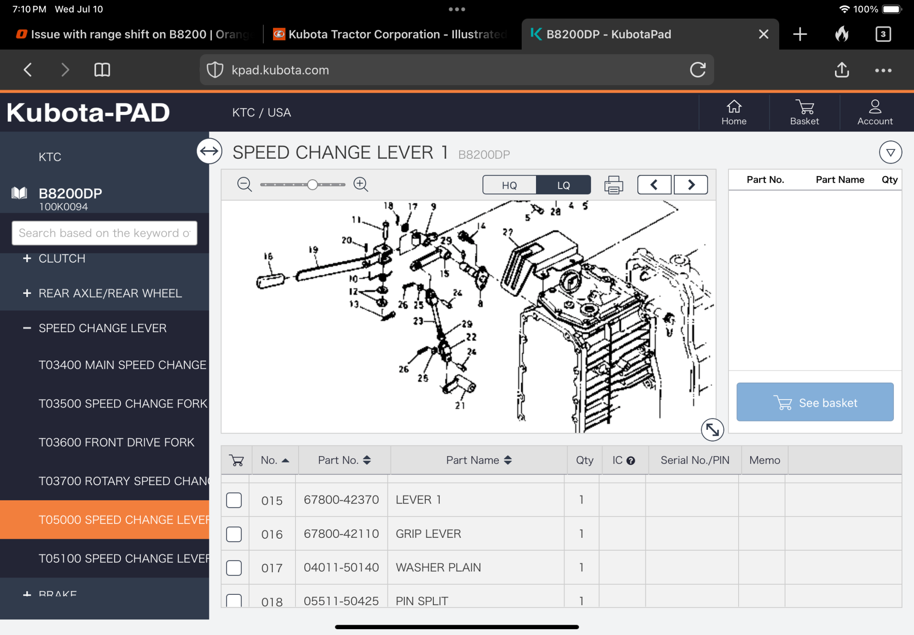Collapse the SPEED CHANGE LEVER category
Image resolution: width=914 pixels, height=635 pixels.
pyautogui.click(x=27, y=328)
